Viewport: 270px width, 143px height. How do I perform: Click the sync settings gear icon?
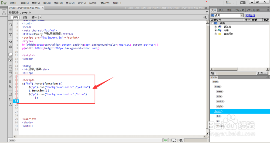243,3
